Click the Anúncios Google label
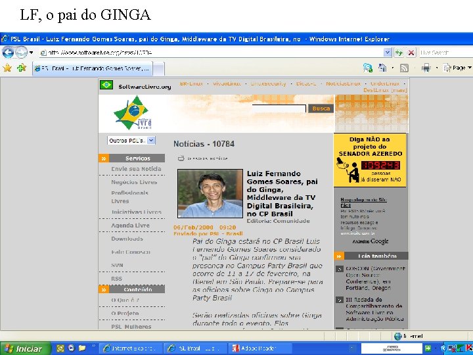 (x=370, y=241)
